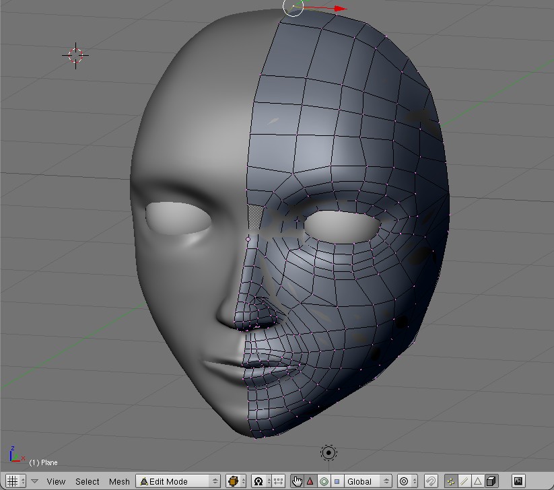Screen dimensions: 554x490
Task: Open the Mesh menu
Action: point(119,481)
